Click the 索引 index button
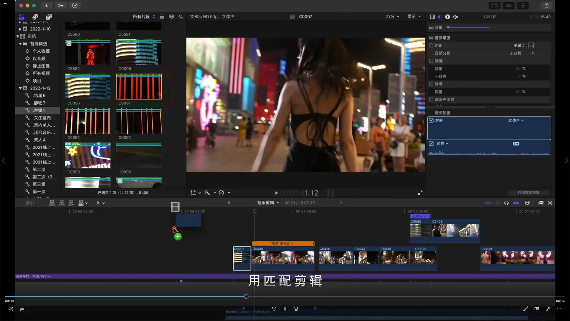The height and width of the screenshot is (321, 570). point(29,202)
